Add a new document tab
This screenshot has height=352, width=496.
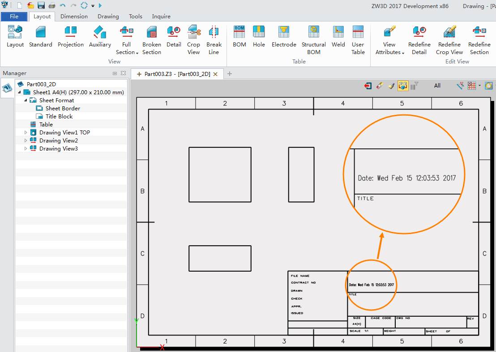230,74
